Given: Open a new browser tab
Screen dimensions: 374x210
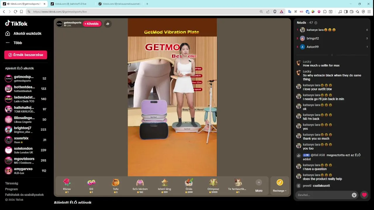Looking at the screenshot, I should coord(147,4).
